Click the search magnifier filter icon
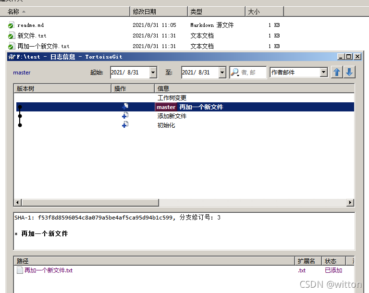This screenshot has height=293, width=369. point(234,72)
